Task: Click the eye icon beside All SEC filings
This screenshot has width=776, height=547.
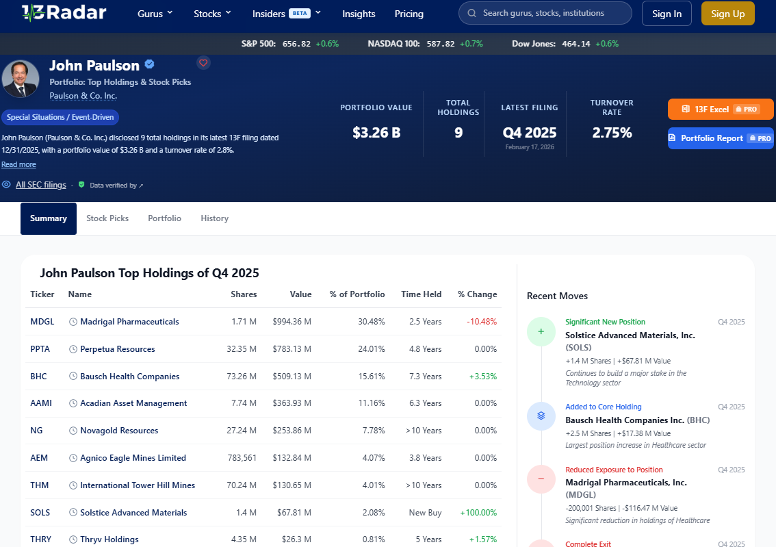Action: (6, 185)
